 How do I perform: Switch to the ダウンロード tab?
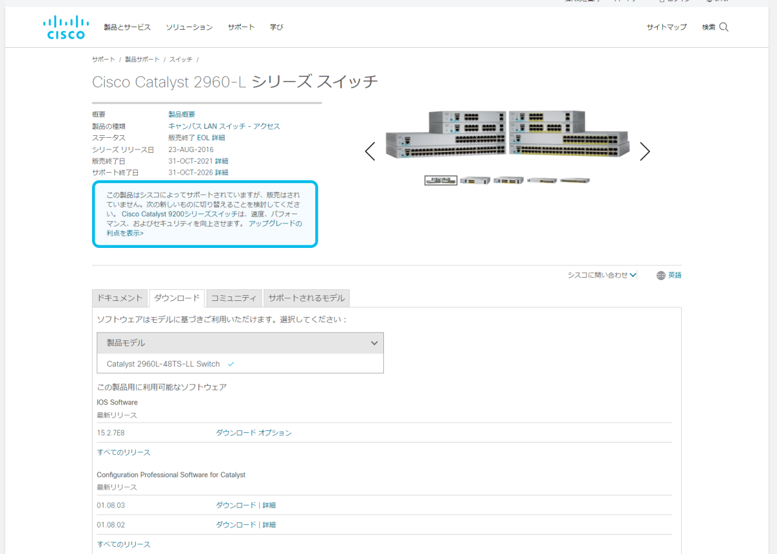(x=177, y=298)
